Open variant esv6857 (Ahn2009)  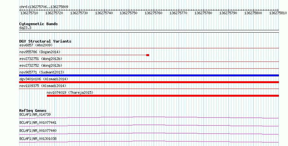pyautogui.click(x=36, y=45)
